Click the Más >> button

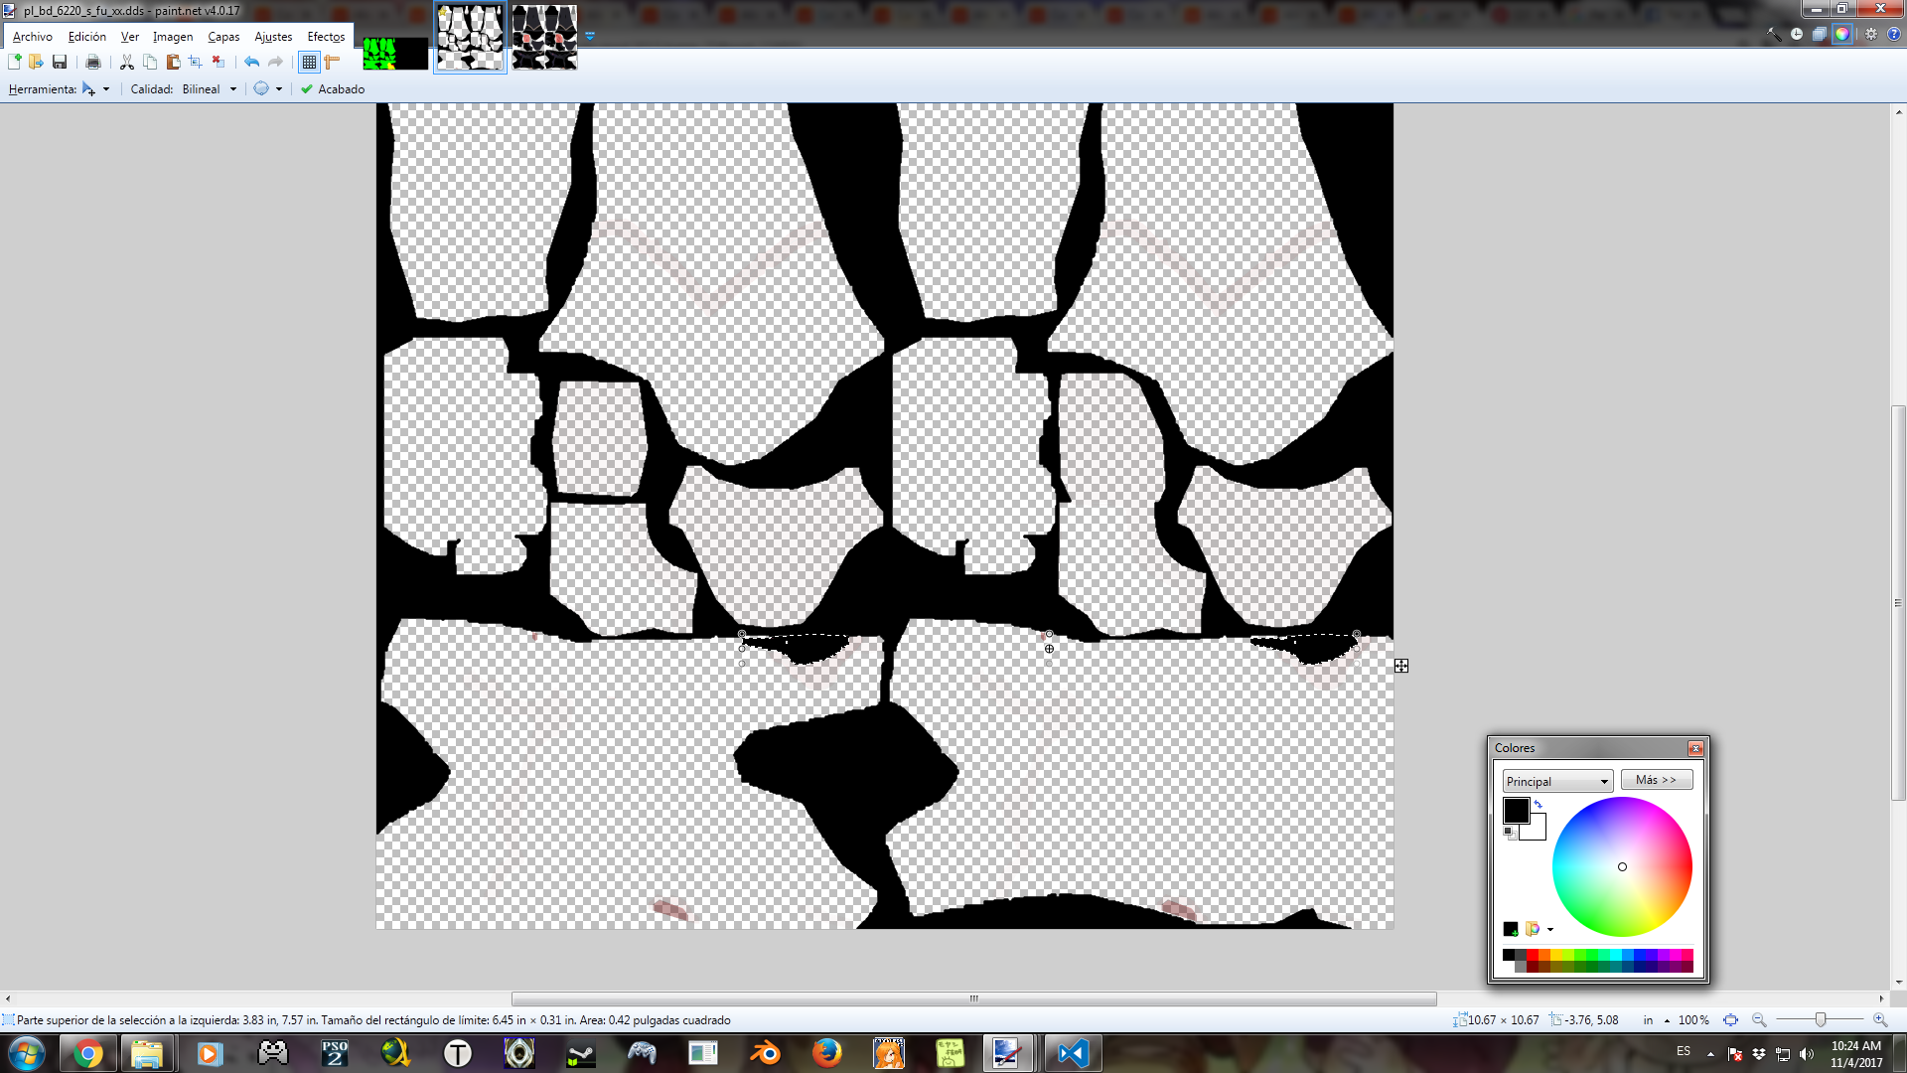(x=1656, y=780)
